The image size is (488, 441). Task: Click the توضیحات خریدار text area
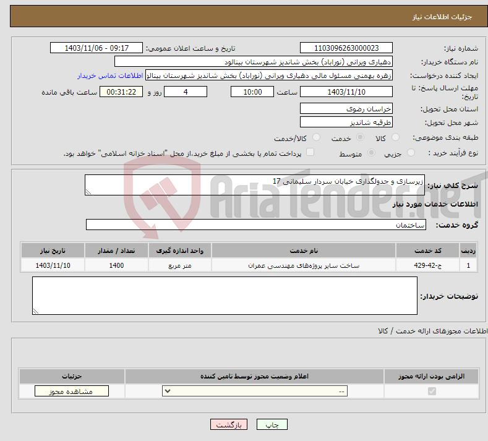(225, 296)
